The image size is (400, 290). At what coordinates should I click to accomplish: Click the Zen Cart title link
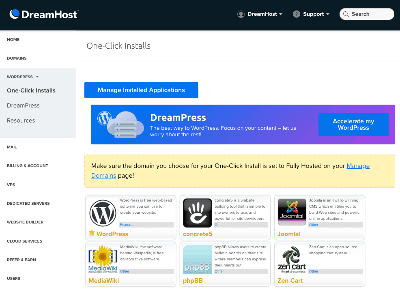pyautogui.click(x=290, y=281)
